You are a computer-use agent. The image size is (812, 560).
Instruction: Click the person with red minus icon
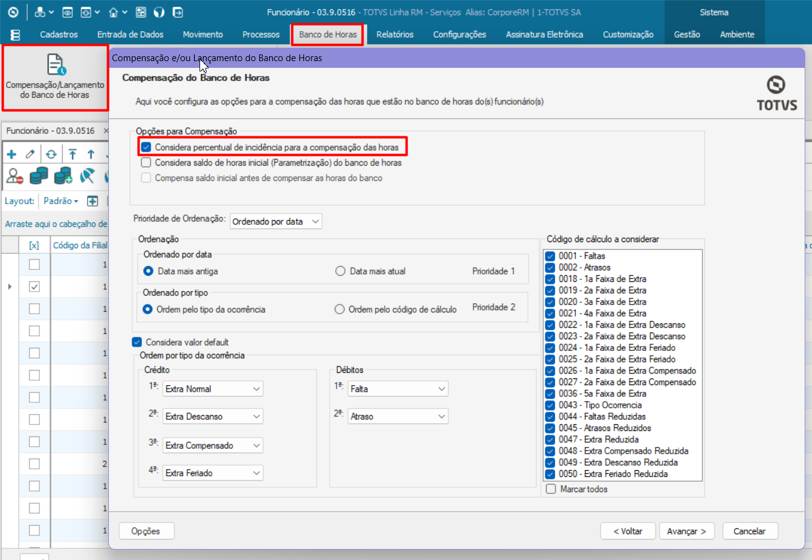pyautogui.click(x=15, y=177)
